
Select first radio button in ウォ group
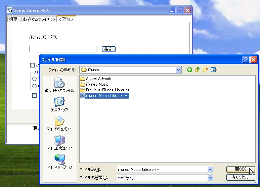click(x=35, y=79)
